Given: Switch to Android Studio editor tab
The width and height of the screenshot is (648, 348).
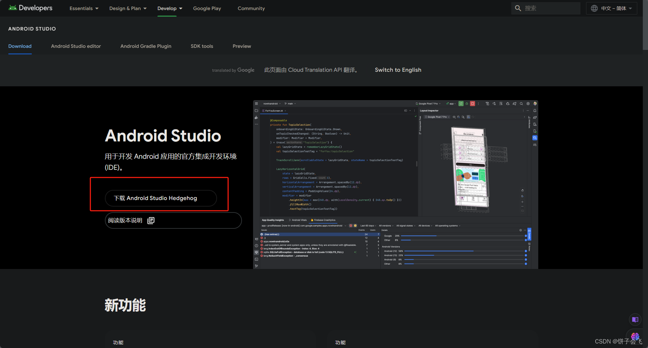Looking at the screenshot, I should 76,46.
